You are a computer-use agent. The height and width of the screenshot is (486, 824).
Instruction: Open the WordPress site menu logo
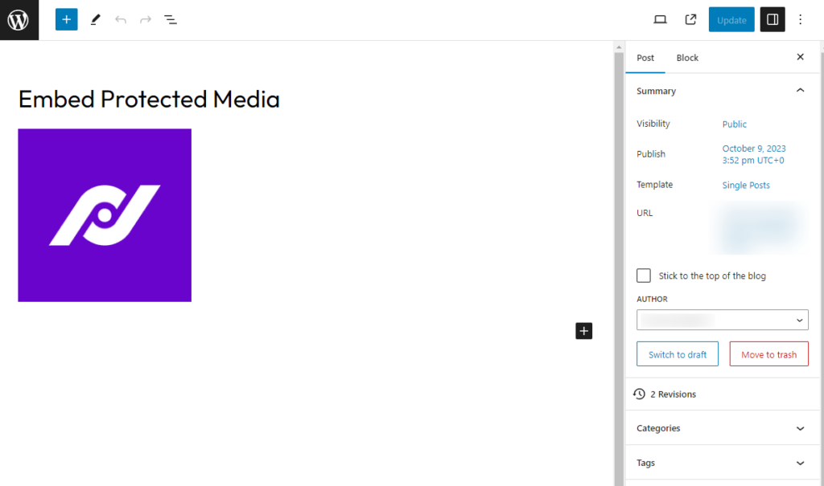click(19, 18)
